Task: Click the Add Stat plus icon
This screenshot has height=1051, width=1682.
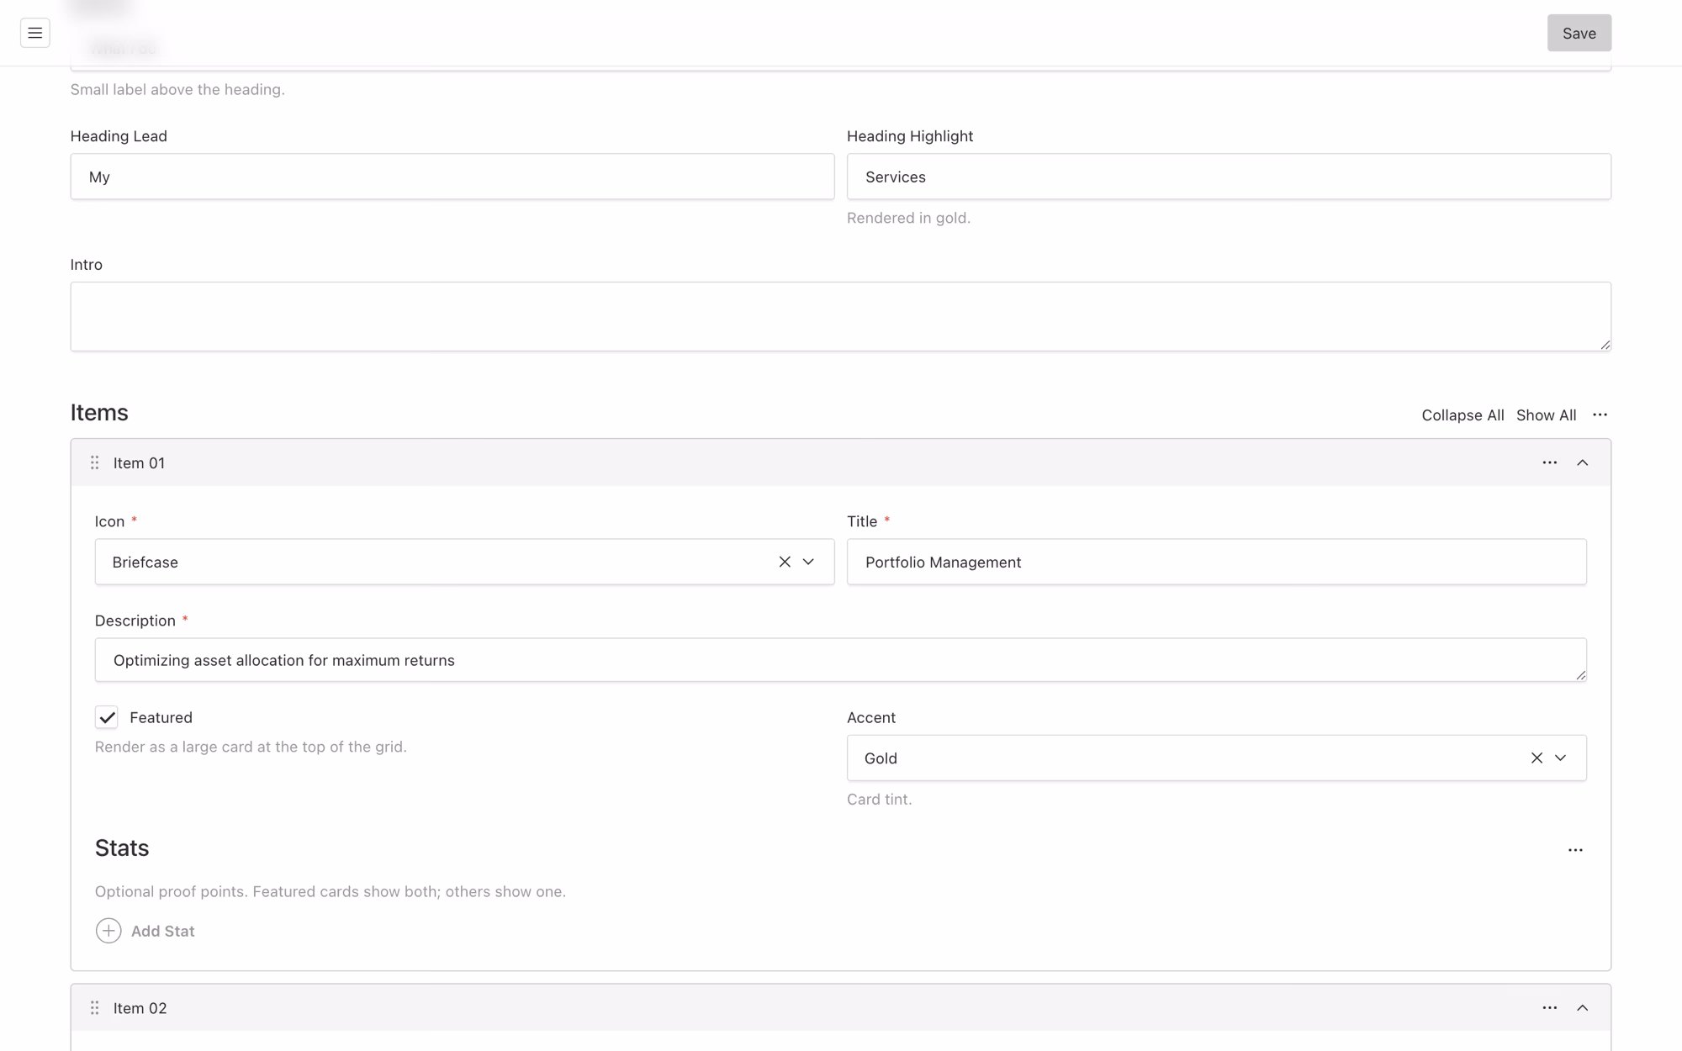Action: point(108,931)
